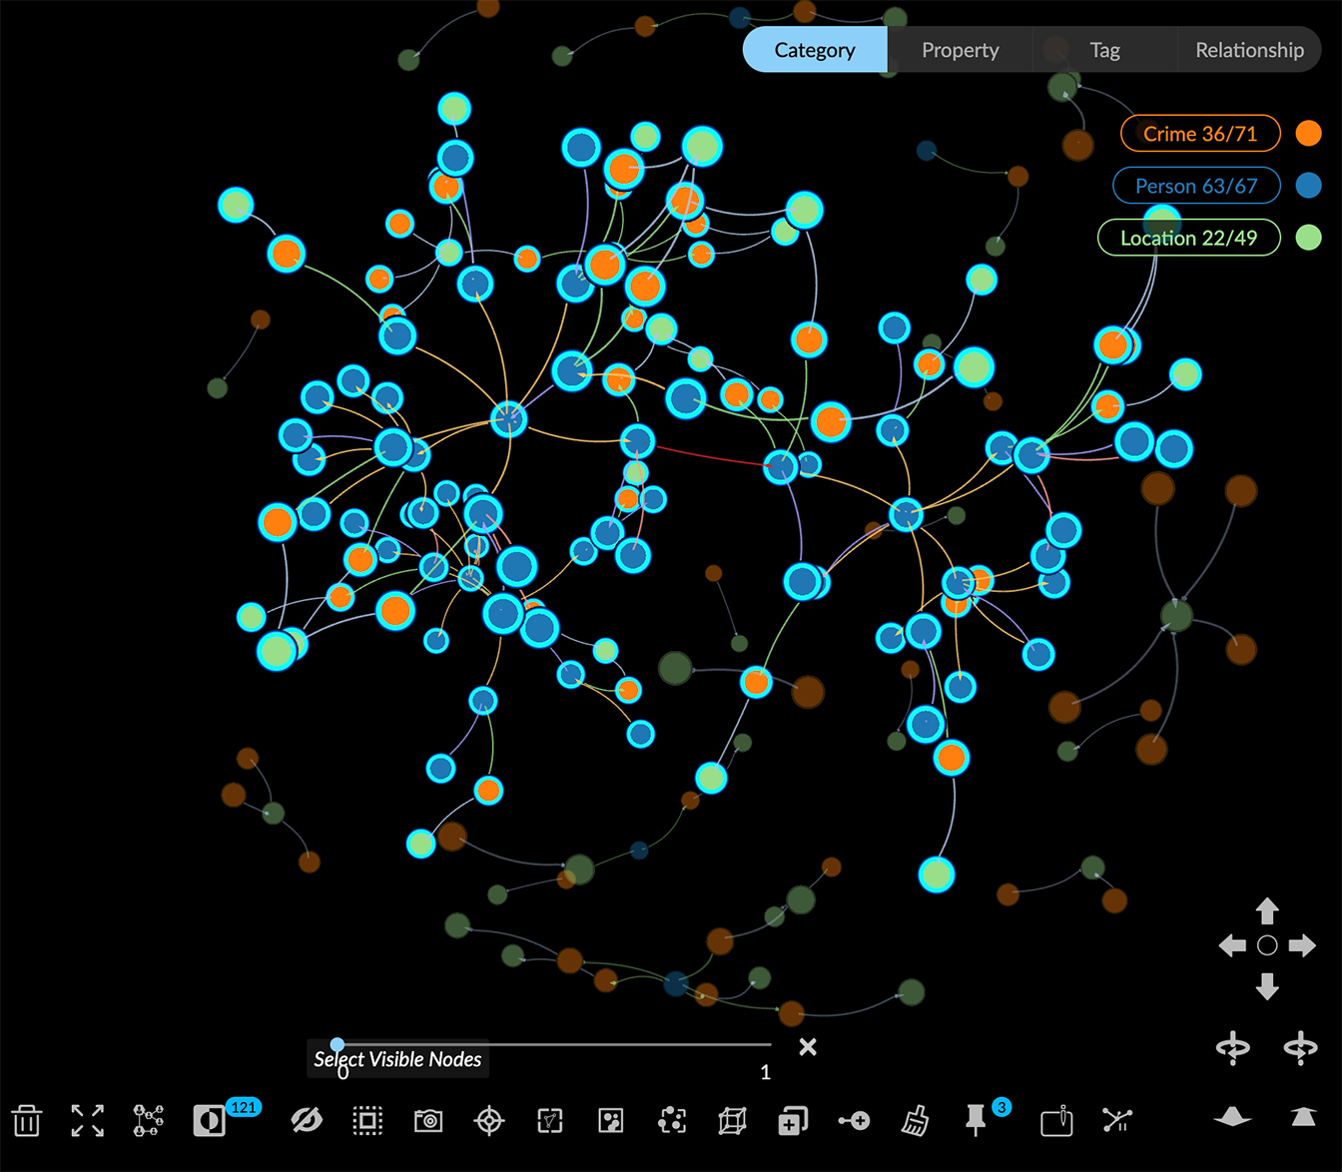
Task: Toggle the crossed-out eye hide nodes icon
Action: (x=307, y=1120)
